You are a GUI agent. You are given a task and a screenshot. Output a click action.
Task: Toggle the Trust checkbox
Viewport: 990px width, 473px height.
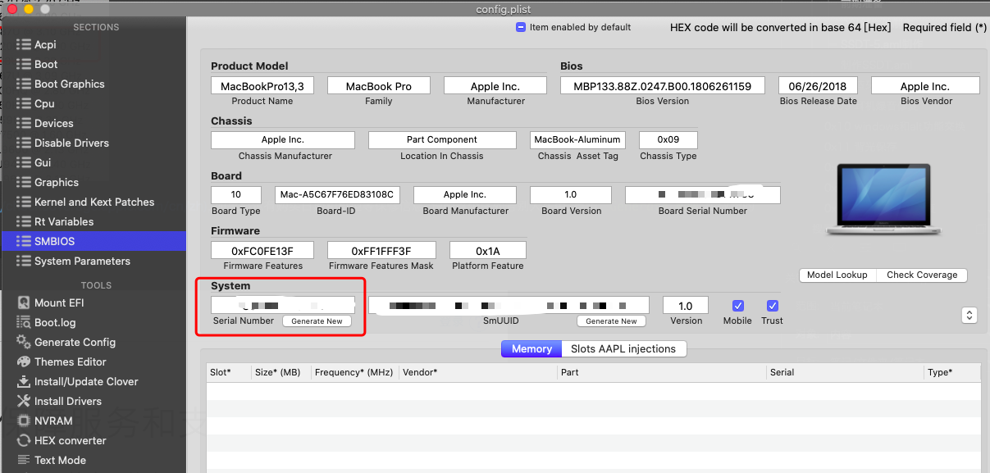point(772,306)
